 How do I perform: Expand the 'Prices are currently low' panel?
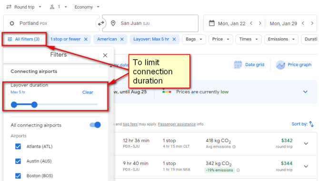pos(305,92)
